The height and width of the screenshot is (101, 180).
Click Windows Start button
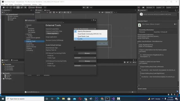(x=3, y=99)
